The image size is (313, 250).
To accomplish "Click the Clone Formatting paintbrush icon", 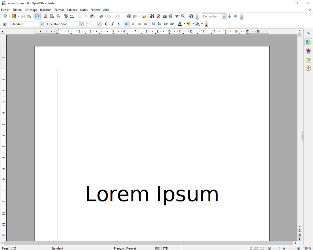I will [x=101, y=17].
